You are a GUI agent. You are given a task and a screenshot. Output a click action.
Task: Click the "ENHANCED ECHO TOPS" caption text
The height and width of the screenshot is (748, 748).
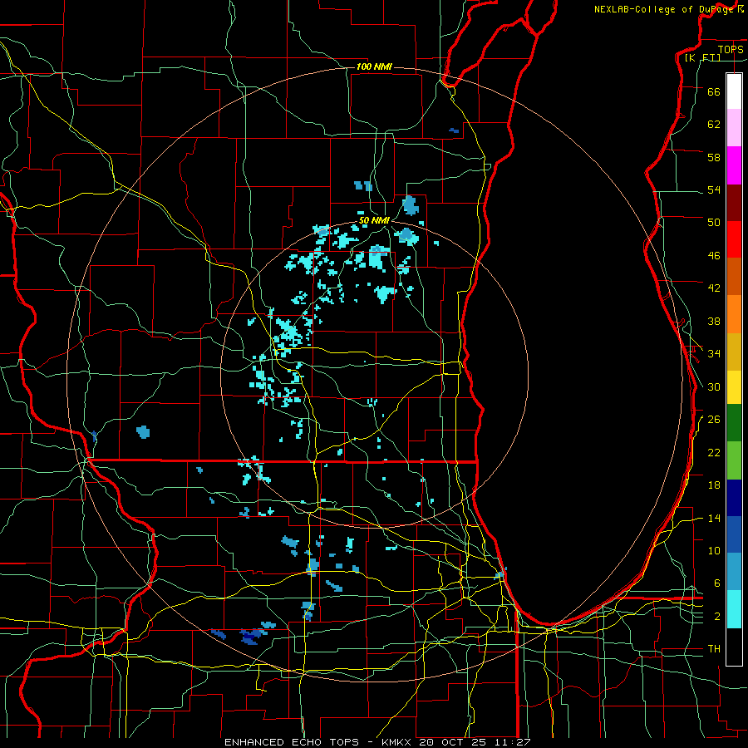(292, 742)
